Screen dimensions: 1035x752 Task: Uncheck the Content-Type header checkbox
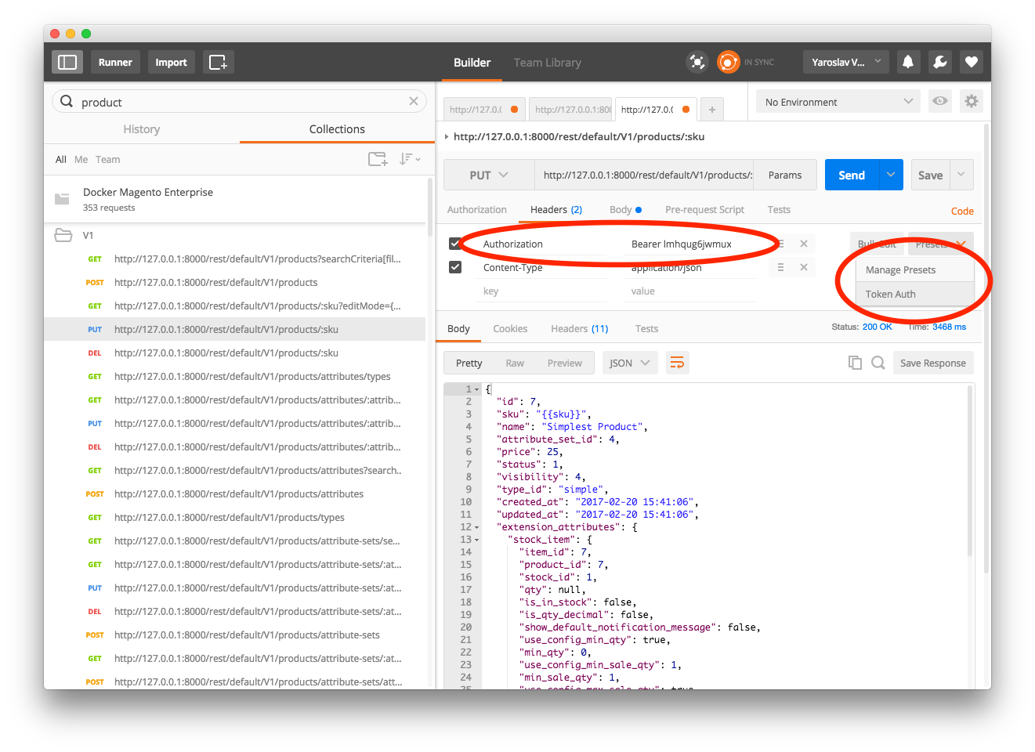pos(455,266)
